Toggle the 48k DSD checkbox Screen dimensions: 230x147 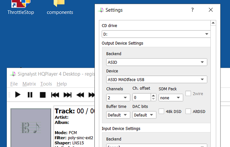point(161,111)
